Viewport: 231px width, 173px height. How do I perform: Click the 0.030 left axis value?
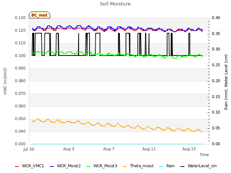coord(20,144)
